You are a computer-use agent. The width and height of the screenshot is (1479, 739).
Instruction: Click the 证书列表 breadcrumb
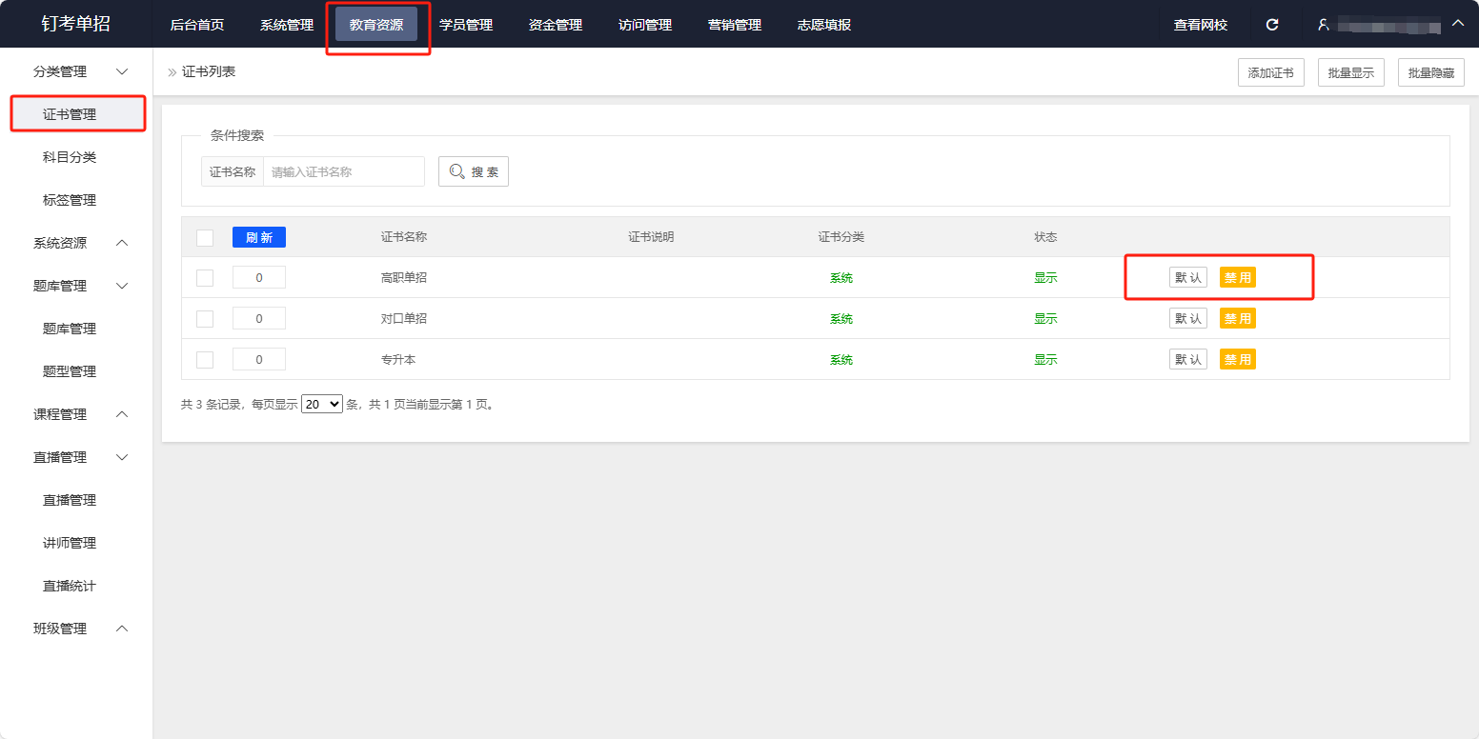point(209,71)
